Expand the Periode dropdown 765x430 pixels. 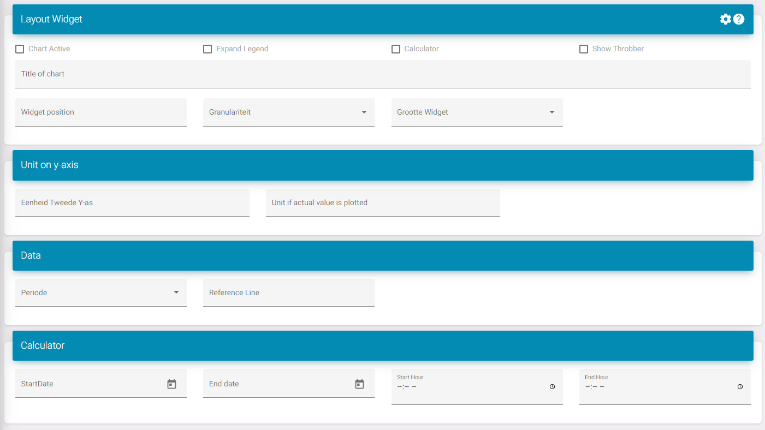[100, 293]
